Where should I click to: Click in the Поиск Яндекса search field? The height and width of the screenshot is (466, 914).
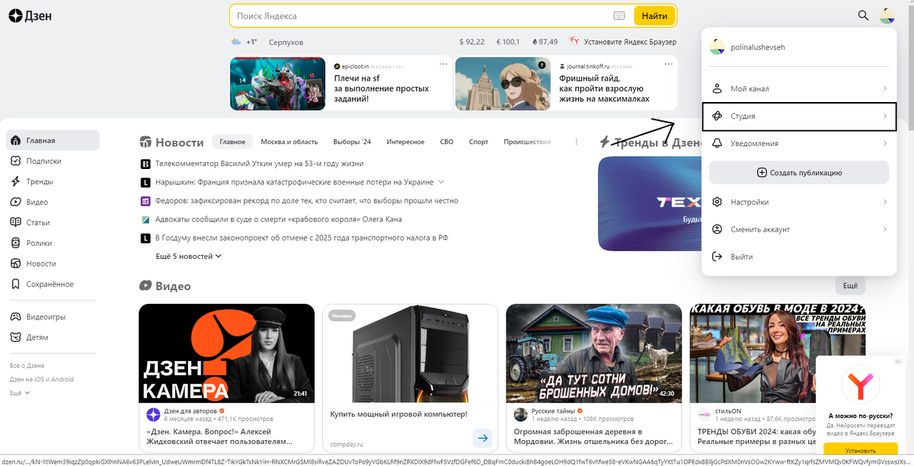tap(423, 16)
